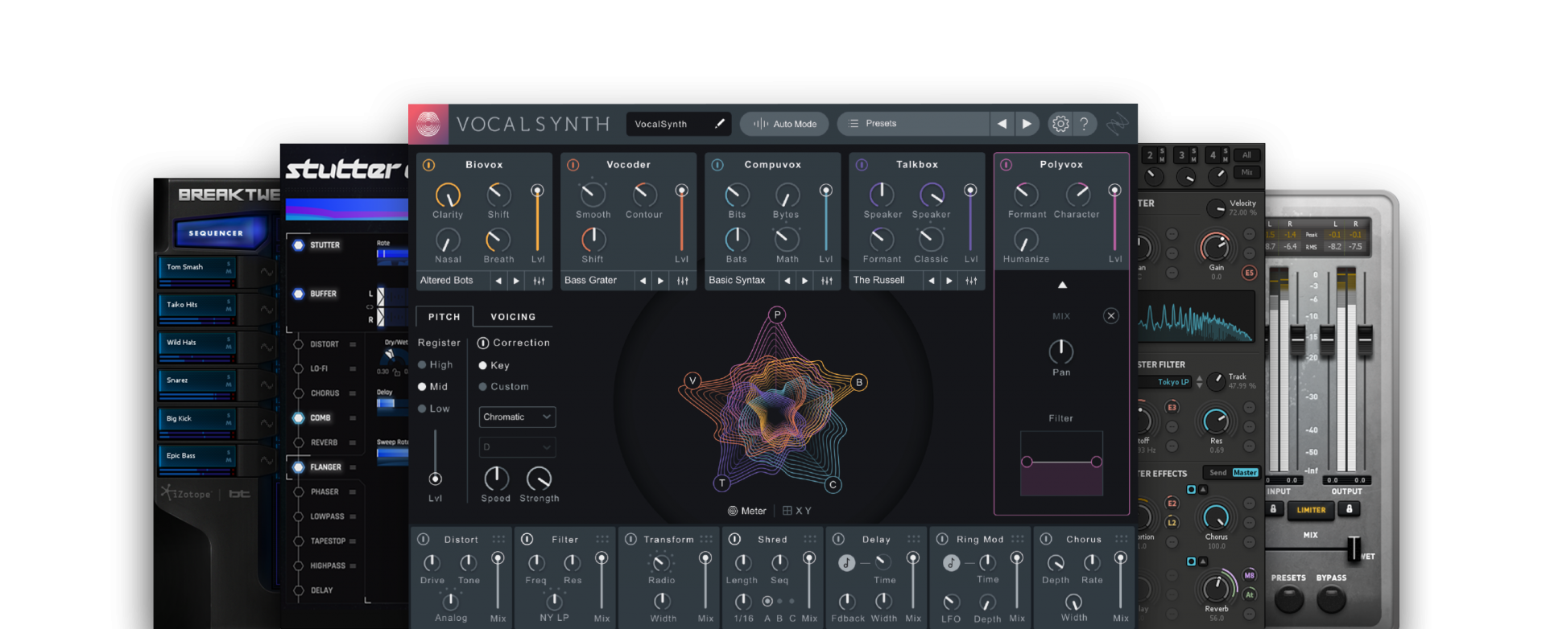Click the pencil icon to rename preset

[x=719, y=124]
